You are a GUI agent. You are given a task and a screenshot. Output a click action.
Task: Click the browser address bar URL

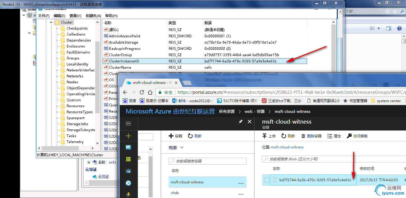click(291, 92)
